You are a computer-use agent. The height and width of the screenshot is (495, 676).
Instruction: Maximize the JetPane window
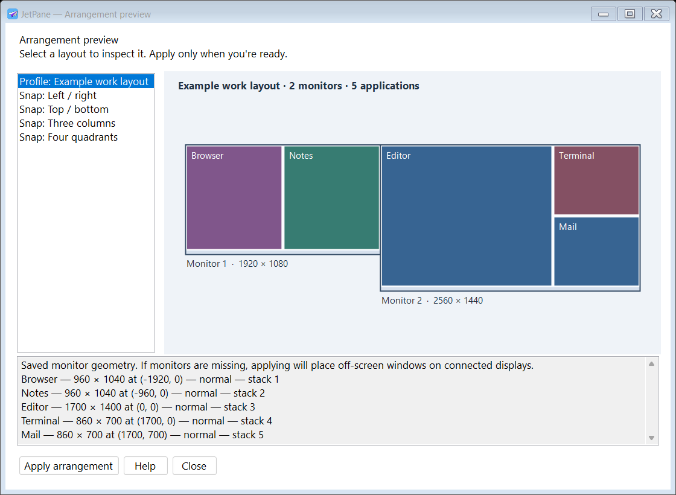pyautogui.click(x=630, y=14)
